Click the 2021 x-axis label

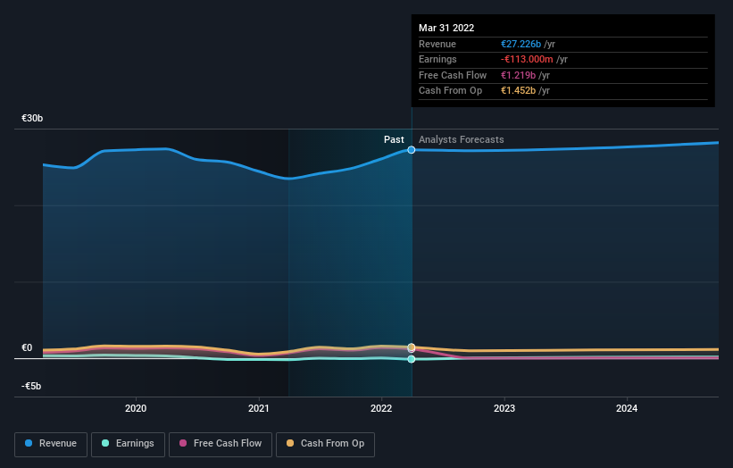click(259, 408)
